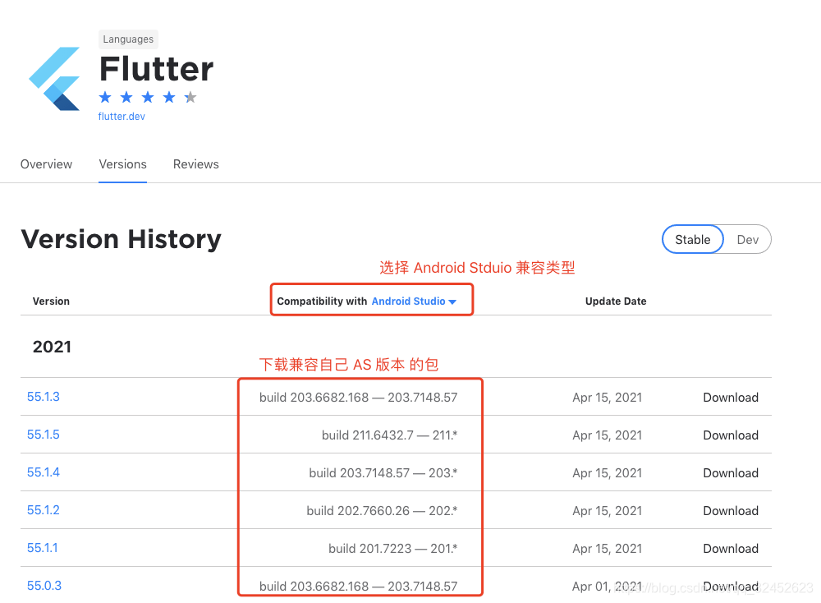This screenshot has height=603, width=821.
Task: Click the Version History heading
Action: tap(121, 239)
